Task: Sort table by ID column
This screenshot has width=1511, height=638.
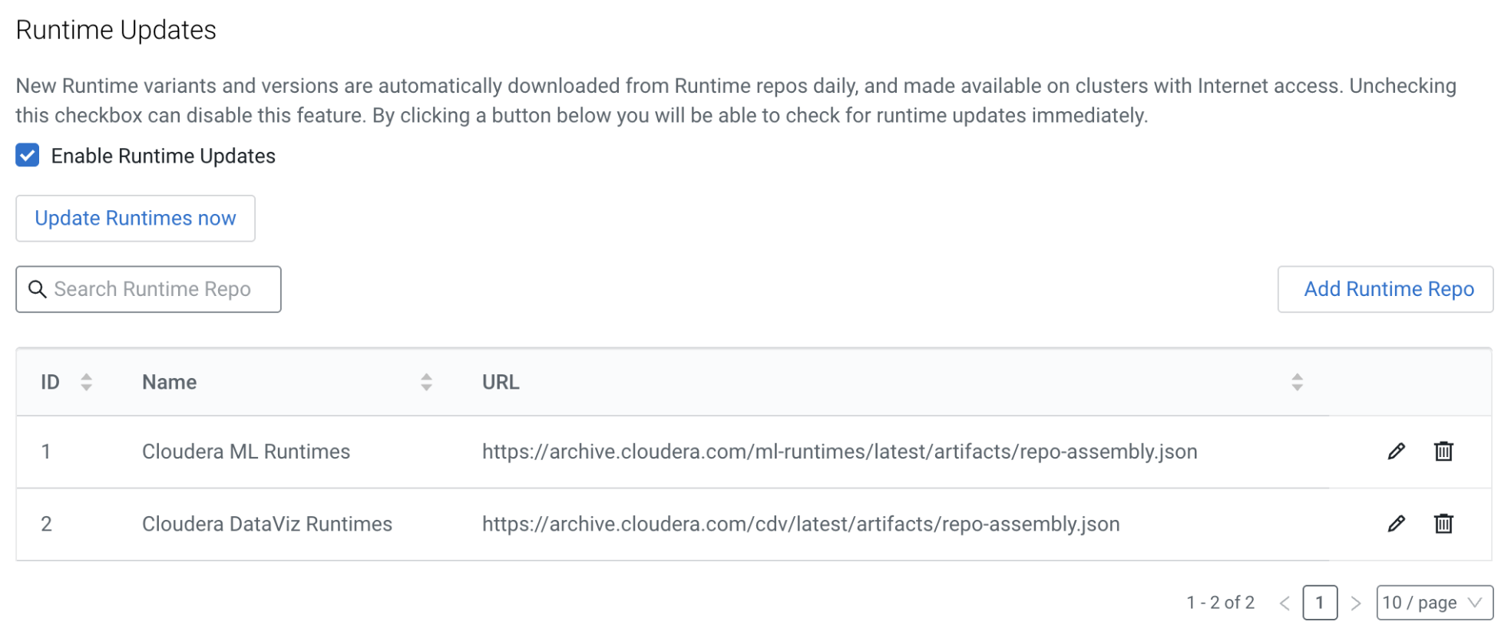Action: click(86, 382)
